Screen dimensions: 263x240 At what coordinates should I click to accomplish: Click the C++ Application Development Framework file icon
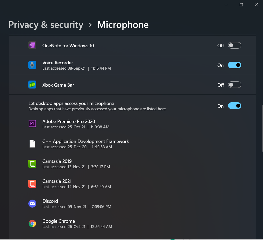[32, 144]
